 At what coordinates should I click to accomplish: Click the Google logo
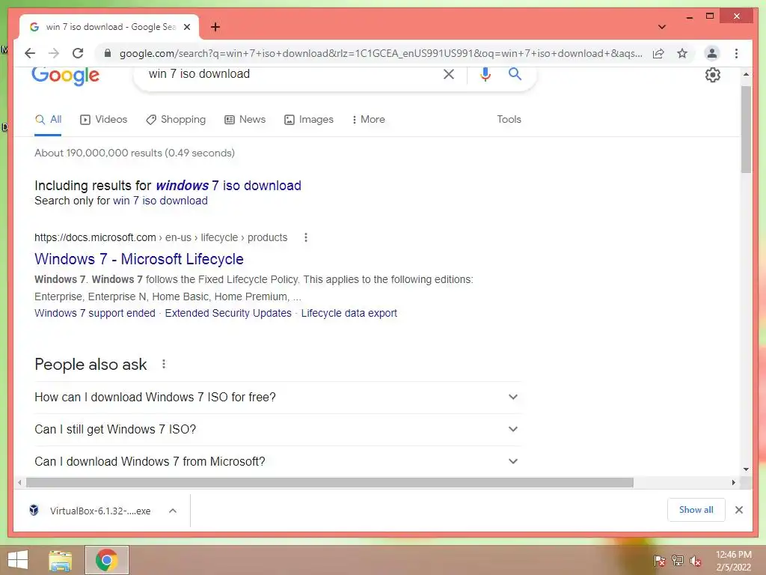pos(66,76)
